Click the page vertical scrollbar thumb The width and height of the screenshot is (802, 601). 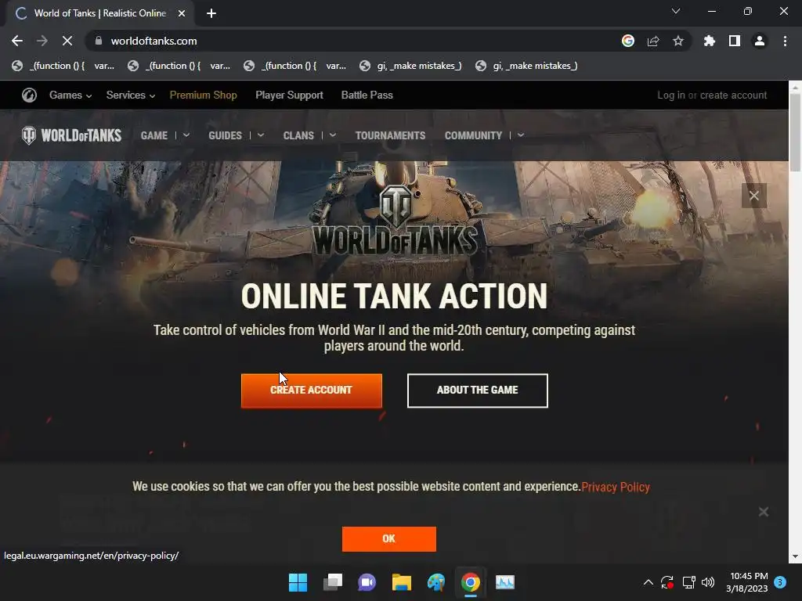(x=796, y=133)
